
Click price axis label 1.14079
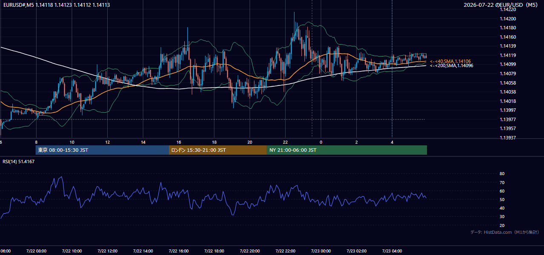507,74
